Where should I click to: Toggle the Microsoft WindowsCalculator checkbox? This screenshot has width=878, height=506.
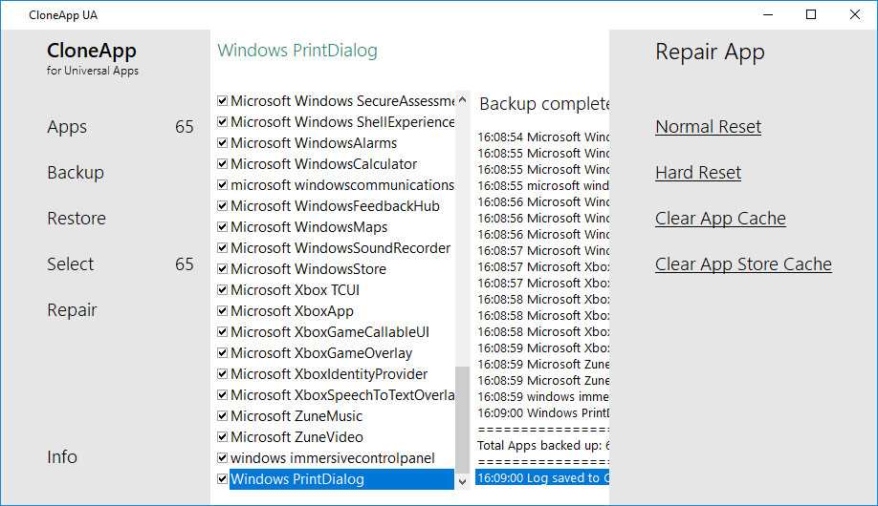pyautogui.click(x=223, y=164)
